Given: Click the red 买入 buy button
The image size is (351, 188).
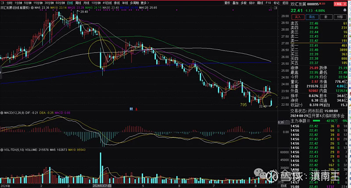Looking at the screenshot, I should tap(298, 17).
